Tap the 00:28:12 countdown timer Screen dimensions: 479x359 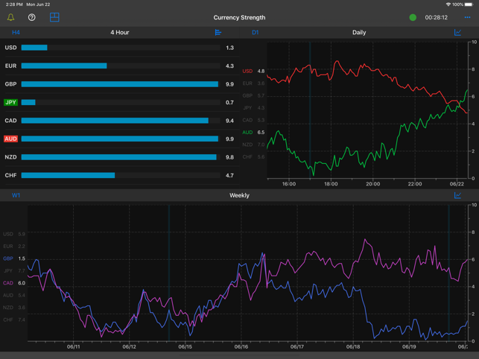click(436, 17)
